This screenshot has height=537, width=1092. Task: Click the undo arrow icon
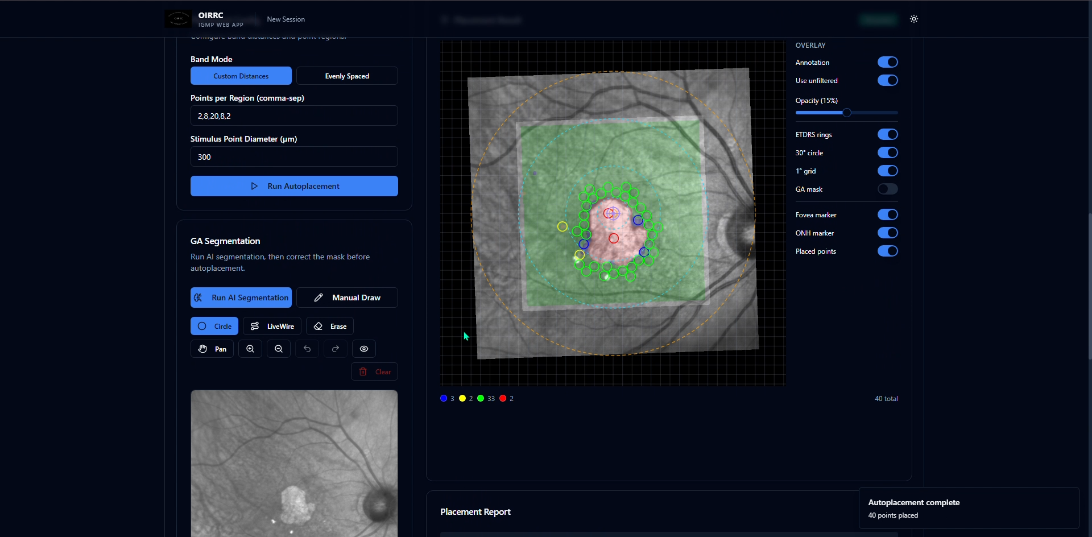coord(307,349)
